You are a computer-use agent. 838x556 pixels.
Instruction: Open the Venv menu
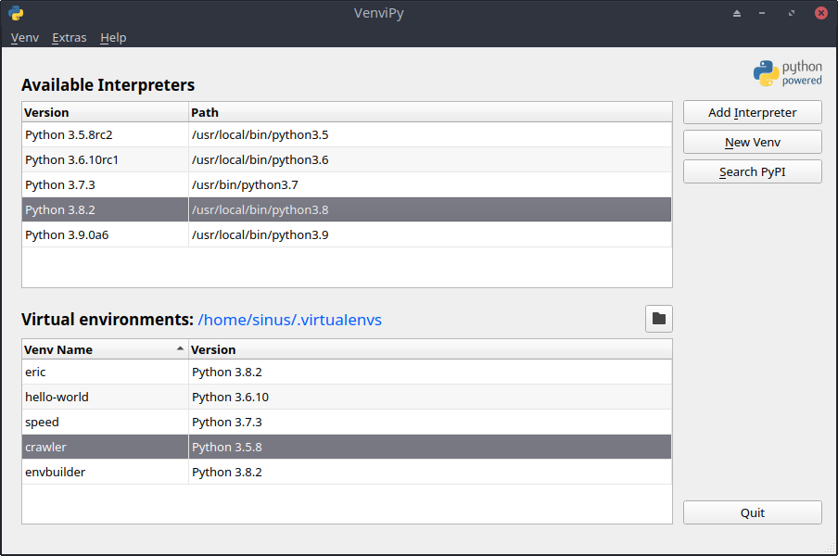(x=25, y=38)
